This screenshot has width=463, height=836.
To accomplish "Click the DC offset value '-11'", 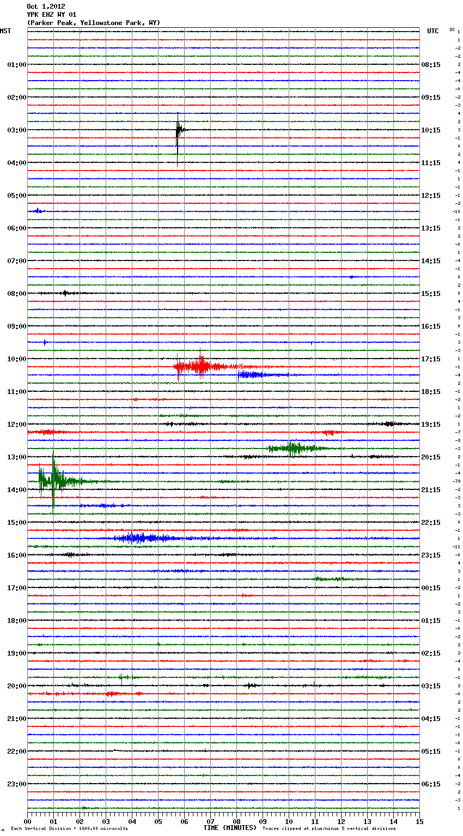I will coord(456,547).
